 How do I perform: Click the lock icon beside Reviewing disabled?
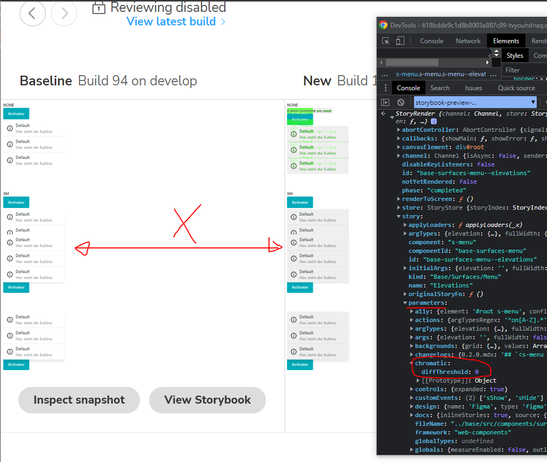coord(98,8)
